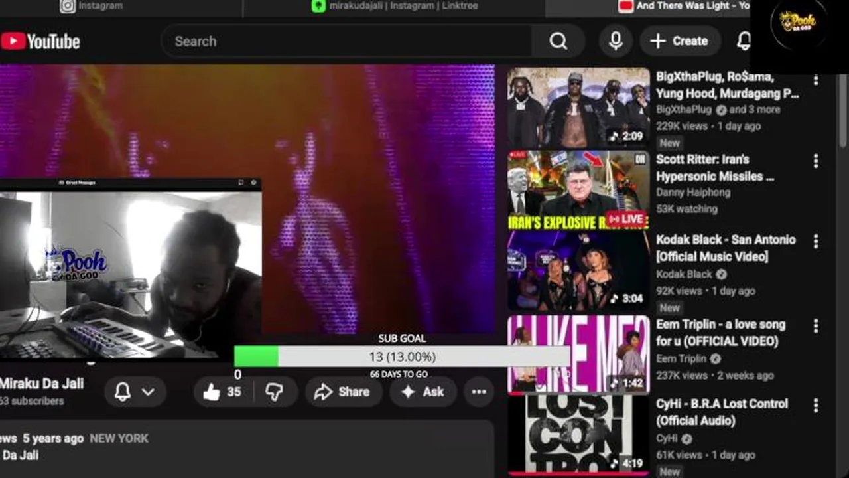Select the And There Was Light tab
Image resolution: width=849 pixels, height=478 pixels.
(684, 6)
